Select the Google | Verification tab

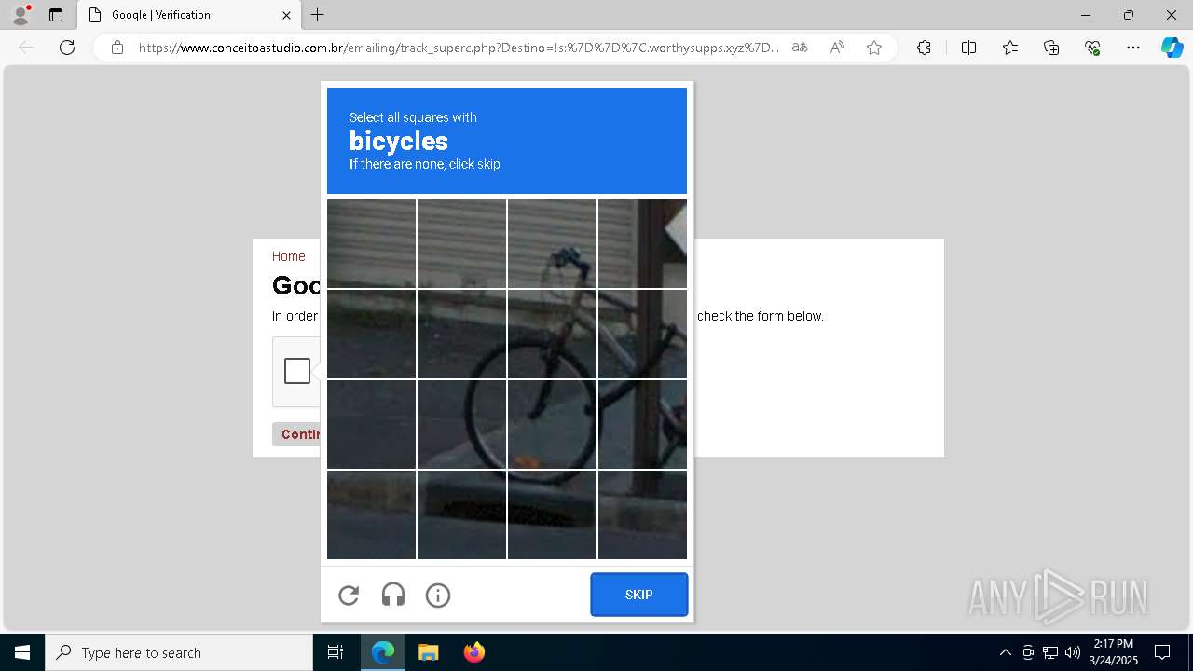click(188, 15)
